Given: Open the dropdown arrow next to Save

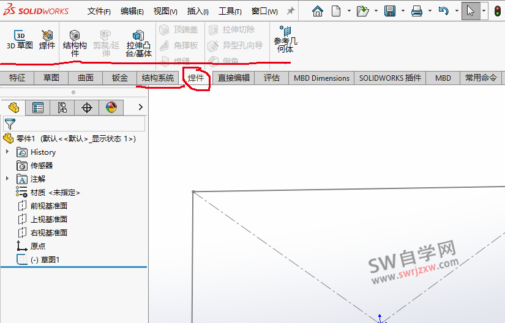Looking at the screenshot, I should click(403, 11).
